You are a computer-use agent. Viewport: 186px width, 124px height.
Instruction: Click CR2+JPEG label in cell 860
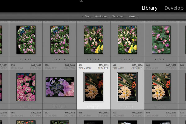[x=103, y=68]
